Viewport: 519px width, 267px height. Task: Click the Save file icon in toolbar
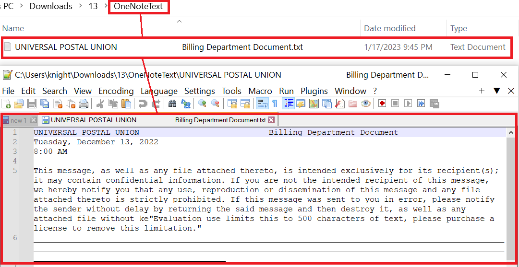32,103
